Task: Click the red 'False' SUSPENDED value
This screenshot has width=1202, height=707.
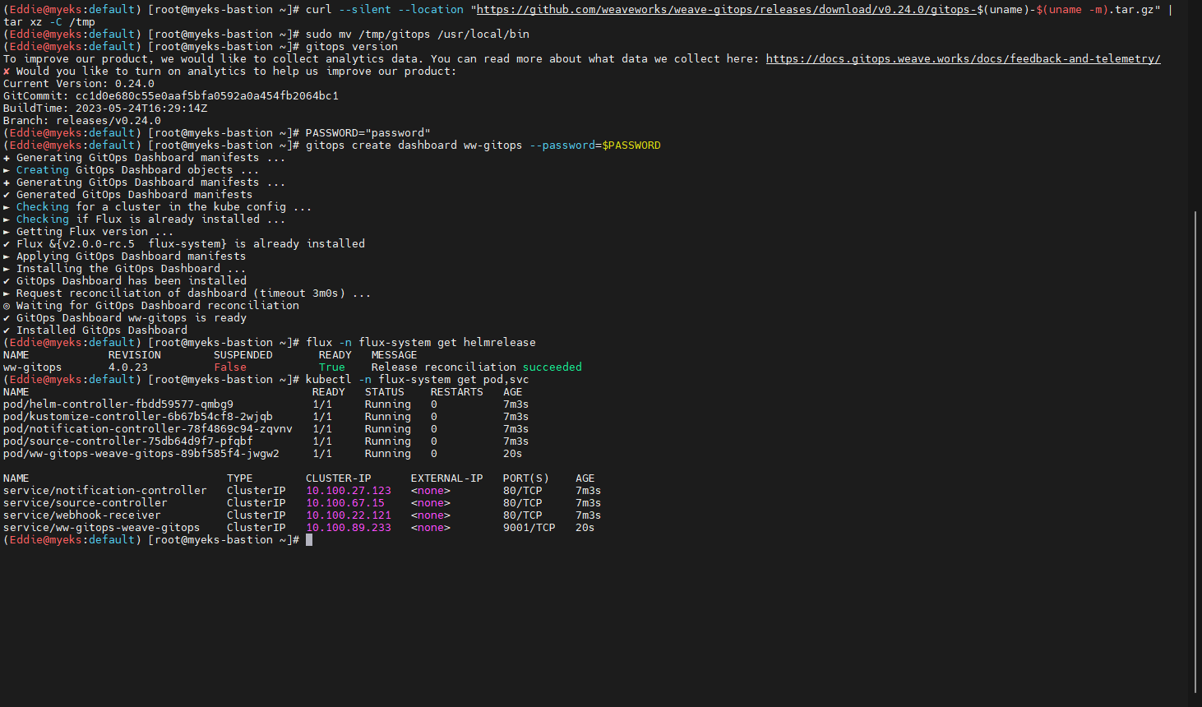Action: 230,367
